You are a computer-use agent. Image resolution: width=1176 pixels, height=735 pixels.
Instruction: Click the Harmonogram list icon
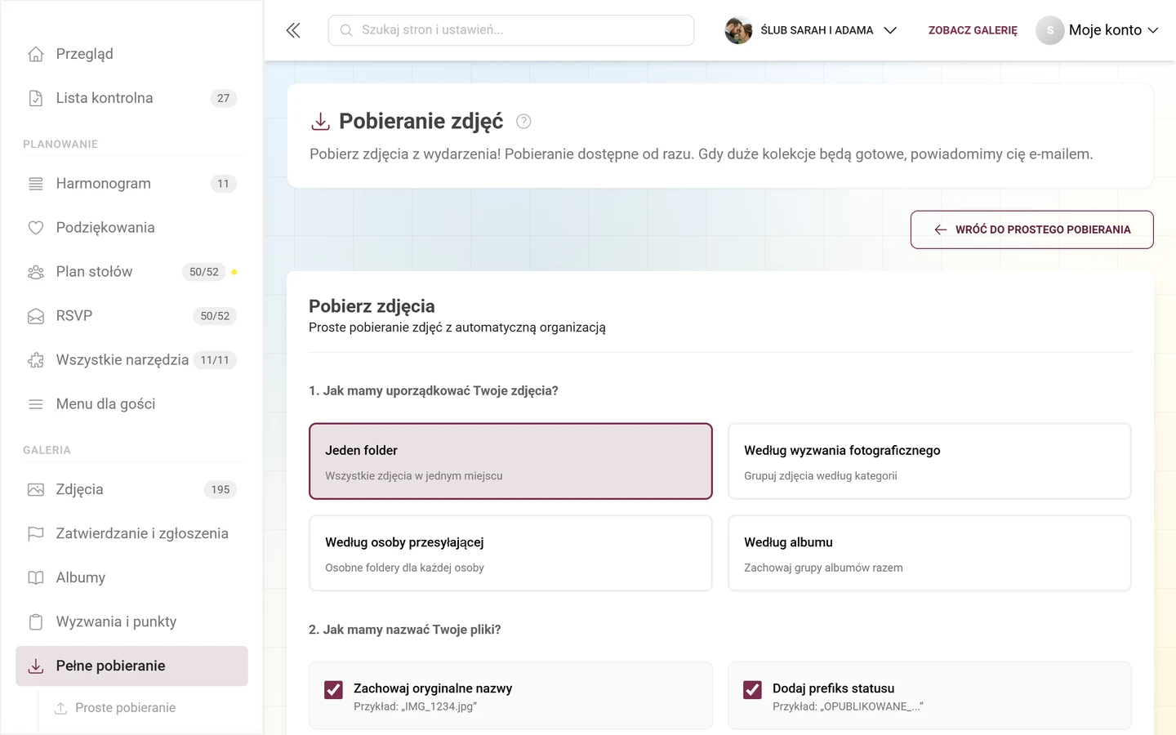(x=36, y=184)
